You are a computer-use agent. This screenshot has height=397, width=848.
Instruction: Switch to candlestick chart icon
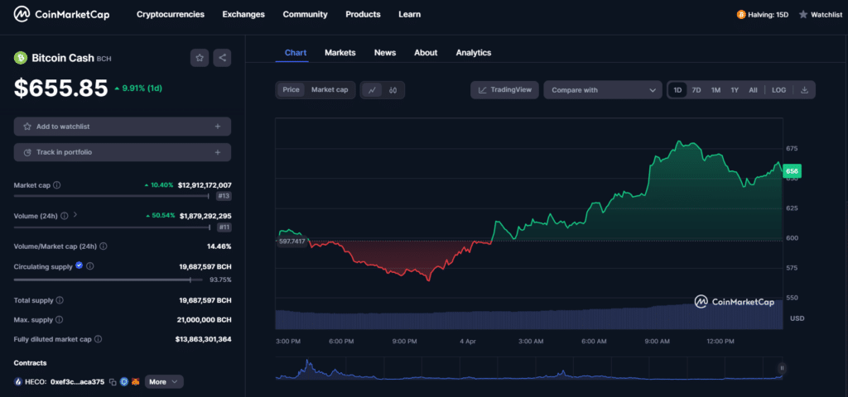(393, 90)
